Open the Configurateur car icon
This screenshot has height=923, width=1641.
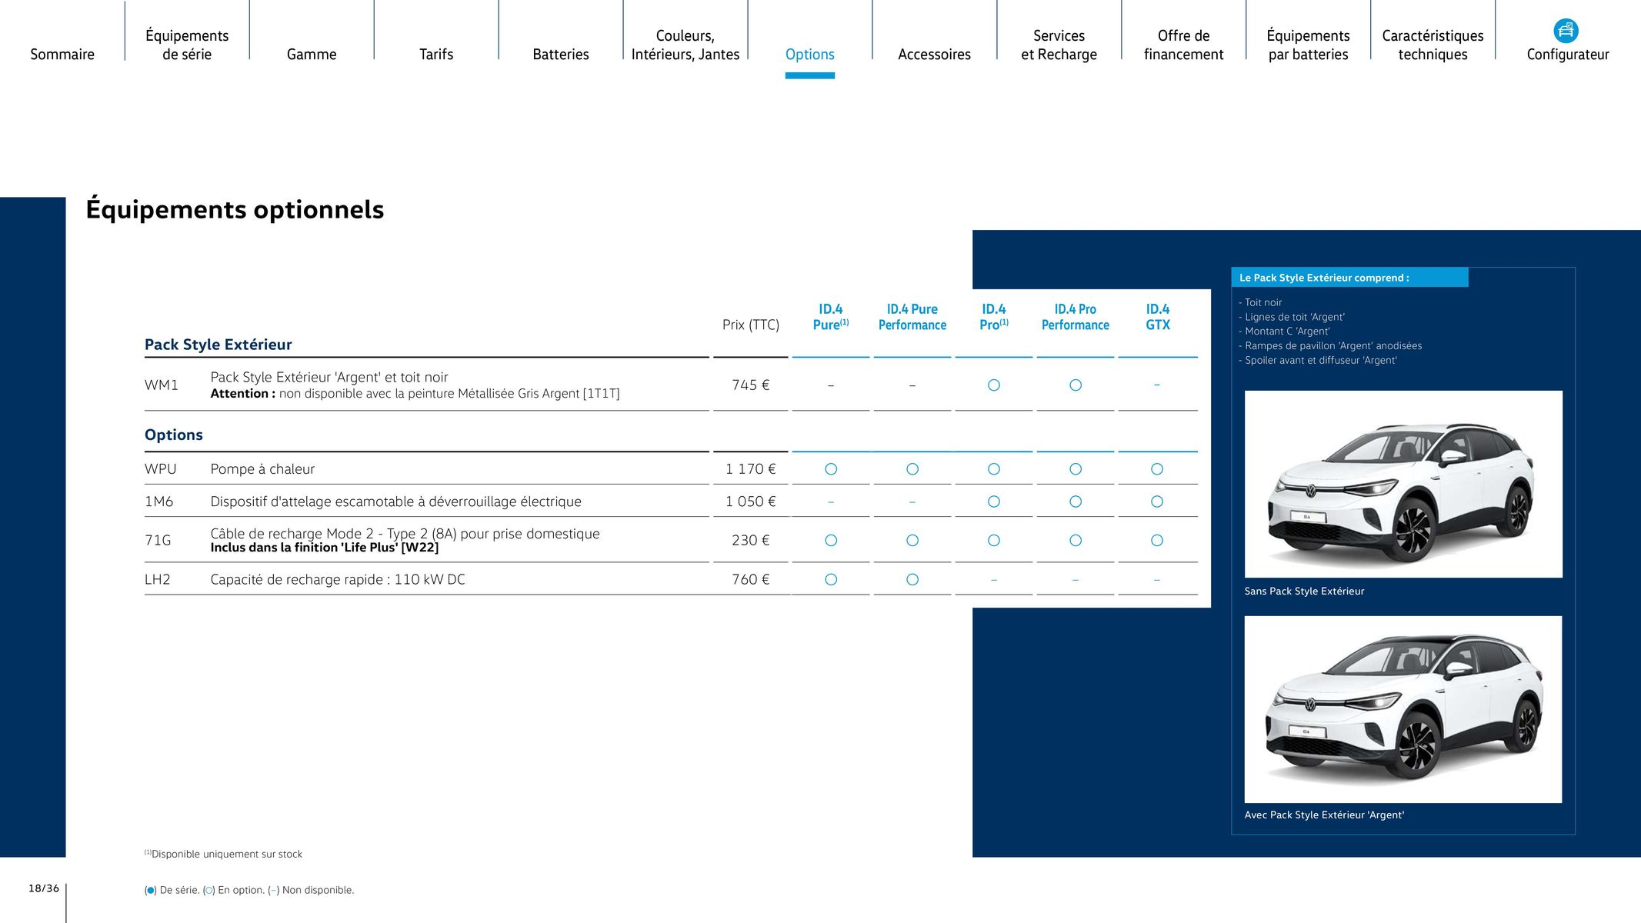(1566, 31)
